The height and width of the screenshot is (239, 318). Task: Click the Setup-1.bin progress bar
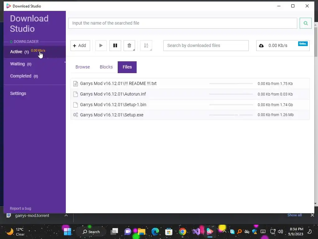231,105
